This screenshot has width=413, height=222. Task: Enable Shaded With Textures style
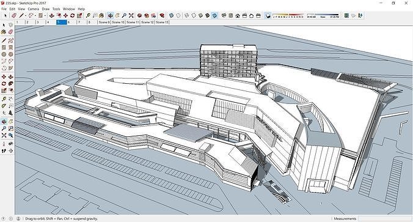207,15
